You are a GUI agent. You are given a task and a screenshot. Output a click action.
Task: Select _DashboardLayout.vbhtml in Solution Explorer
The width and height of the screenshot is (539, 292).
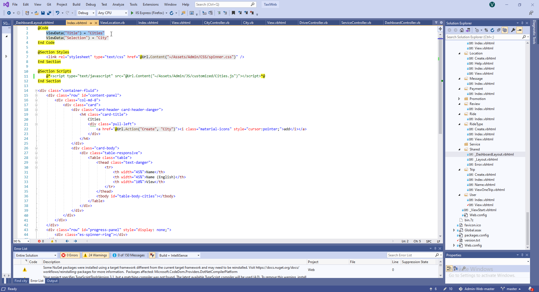pyautogui.click(x=494, y=154)
